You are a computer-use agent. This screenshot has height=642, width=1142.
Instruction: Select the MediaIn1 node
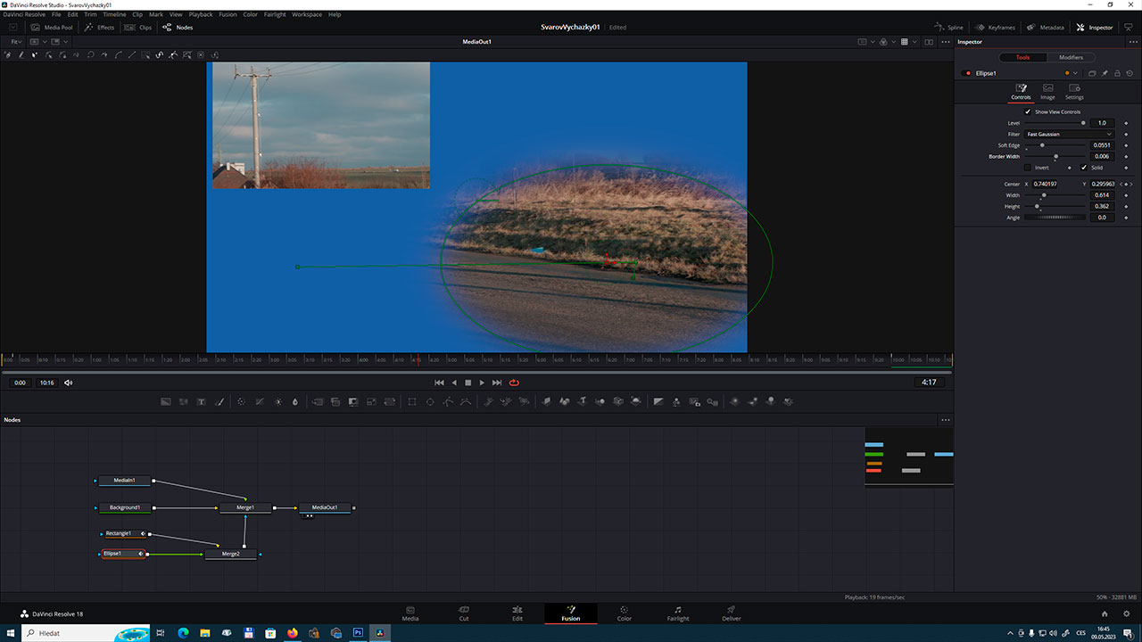point(124,481)
